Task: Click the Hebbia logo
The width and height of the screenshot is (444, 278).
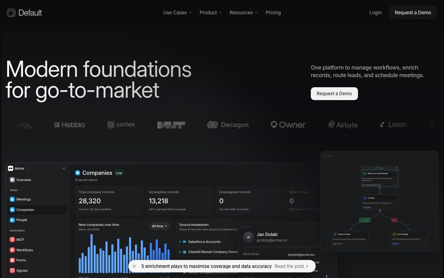Action: [x=69, y=125]
